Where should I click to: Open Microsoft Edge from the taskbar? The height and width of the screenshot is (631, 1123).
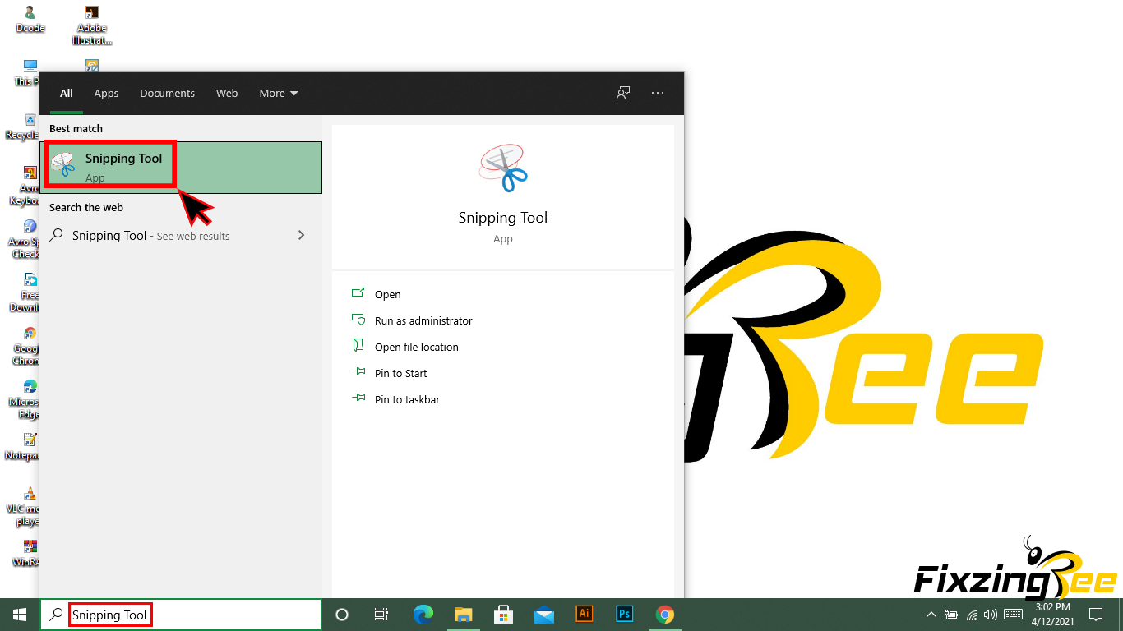(423, 614)
